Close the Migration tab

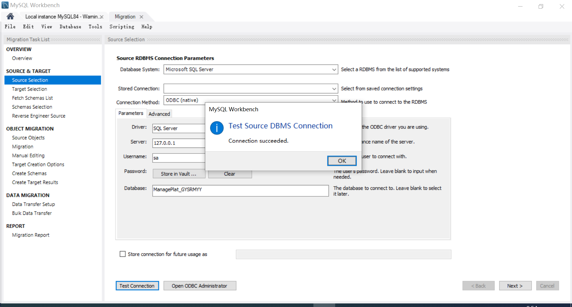(x=142, y=17)
